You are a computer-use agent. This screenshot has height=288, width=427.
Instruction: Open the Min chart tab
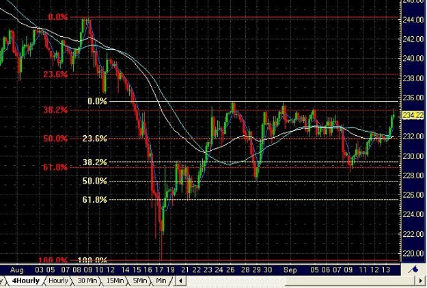(x=161, y=280)
